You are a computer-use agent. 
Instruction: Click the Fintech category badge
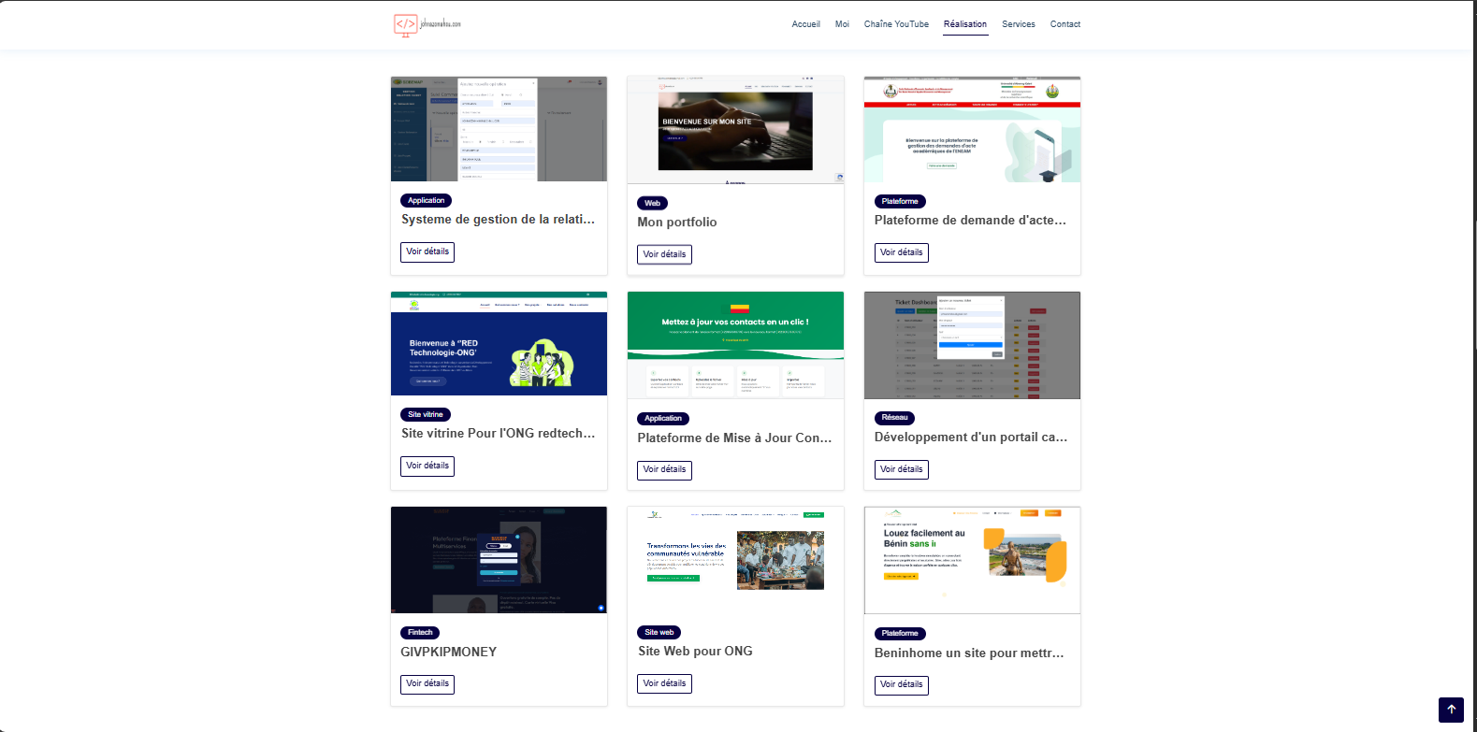click(420, 633)
